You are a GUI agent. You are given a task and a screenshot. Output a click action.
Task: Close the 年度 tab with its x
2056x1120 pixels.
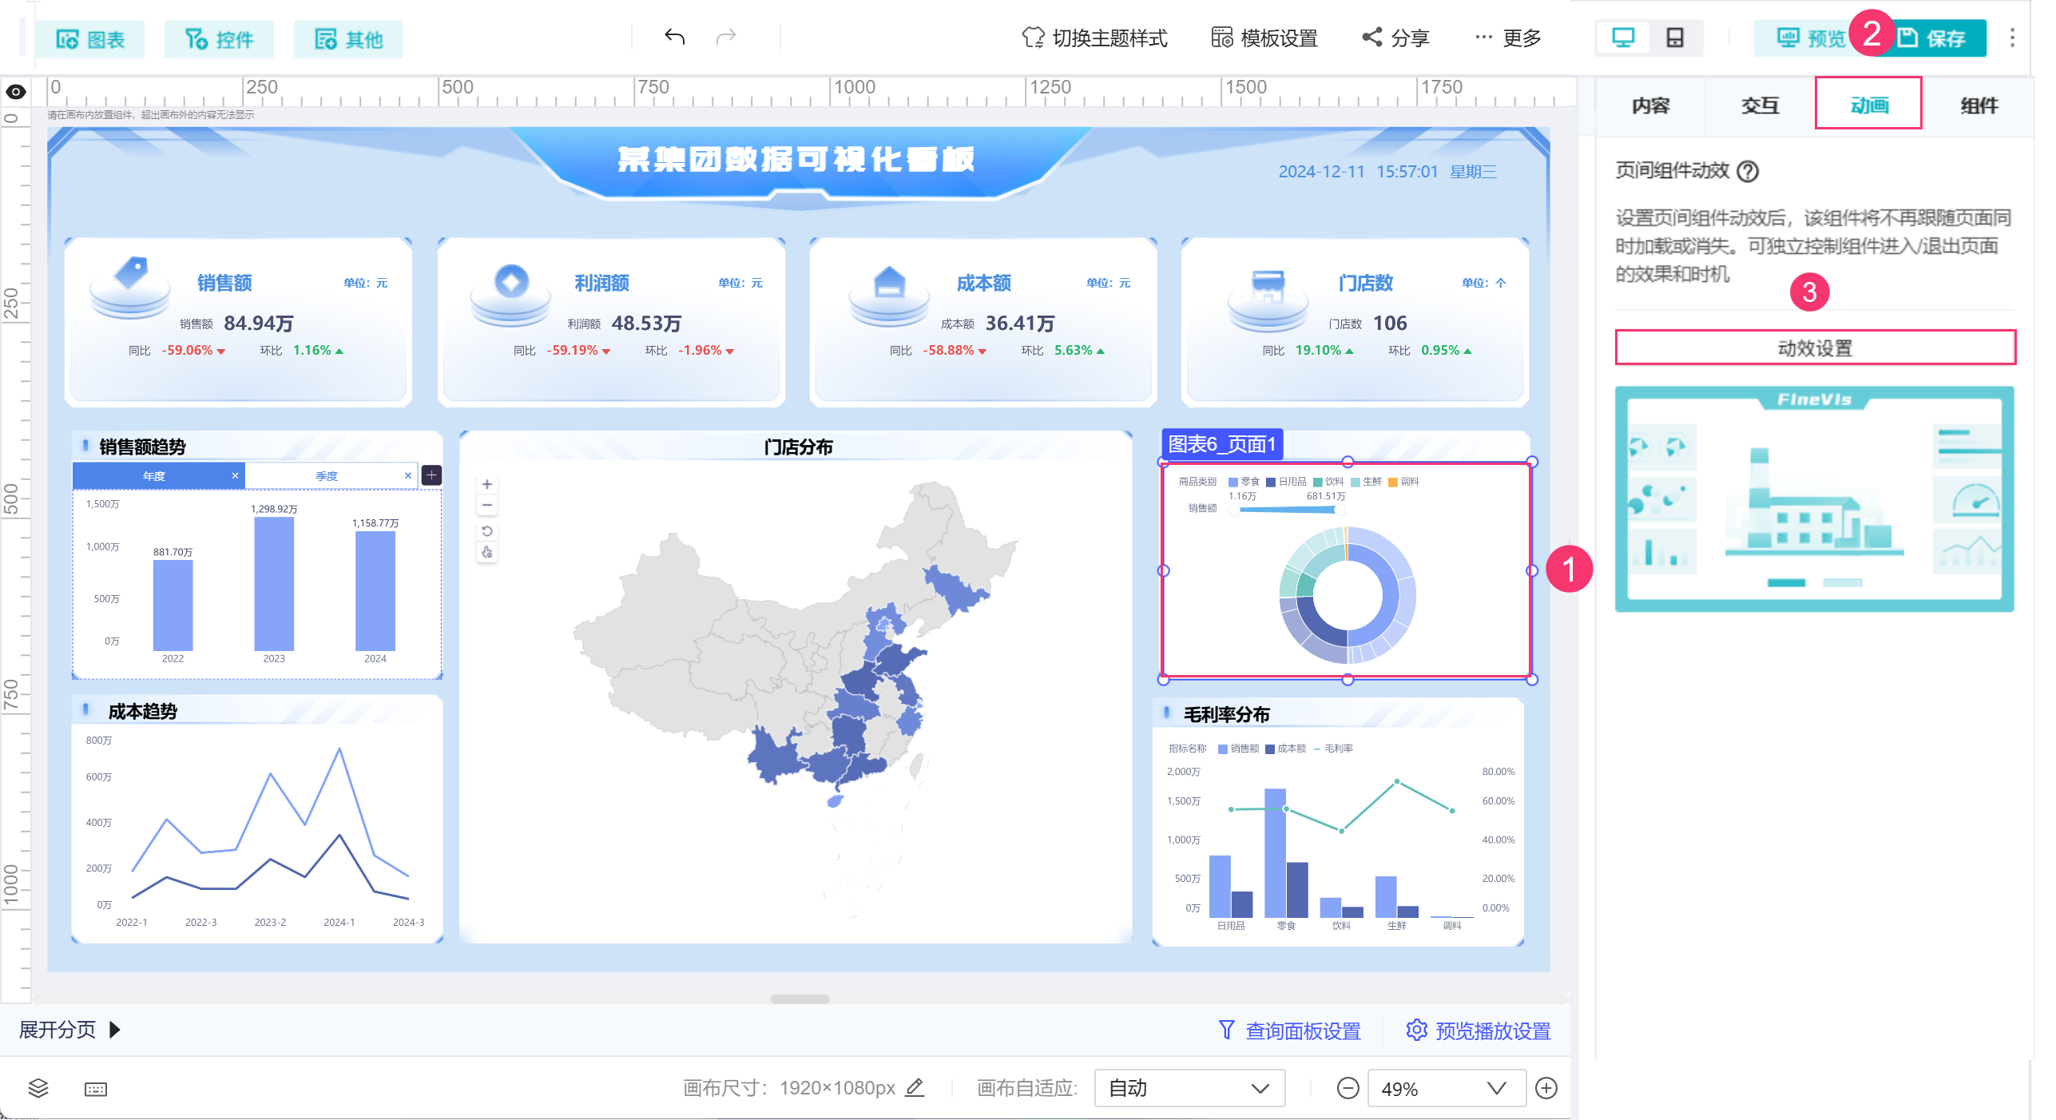(x=235, y=476)
